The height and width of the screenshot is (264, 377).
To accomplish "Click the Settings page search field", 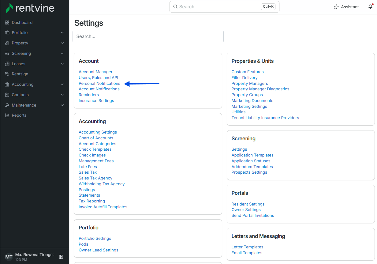I will (x=148, y=36).
